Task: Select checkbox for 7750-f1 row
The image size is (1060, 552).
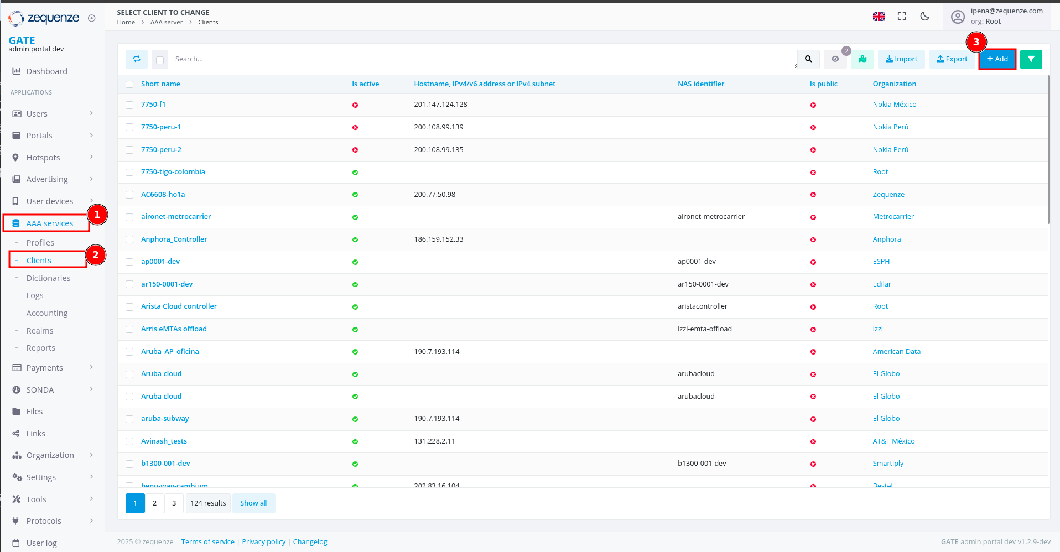Action: pos(129,105)
